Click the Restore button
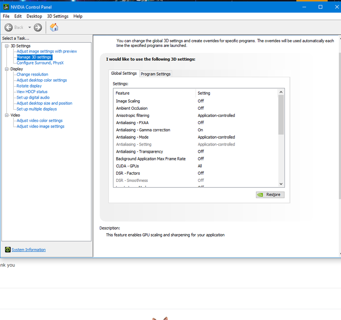The height and width of the screenshot is (320, 341). pyautogui.click(x=270, y=195)
